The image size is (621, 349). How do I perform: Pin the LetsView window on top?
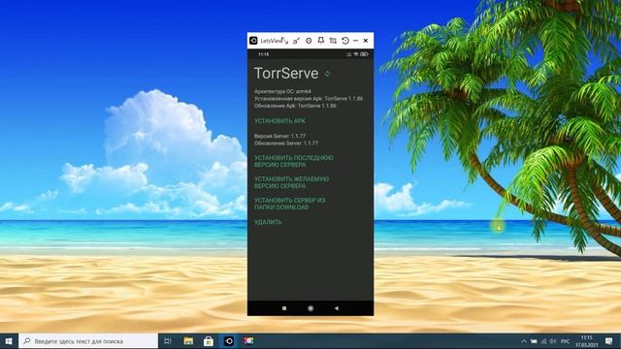pos(321,41)
